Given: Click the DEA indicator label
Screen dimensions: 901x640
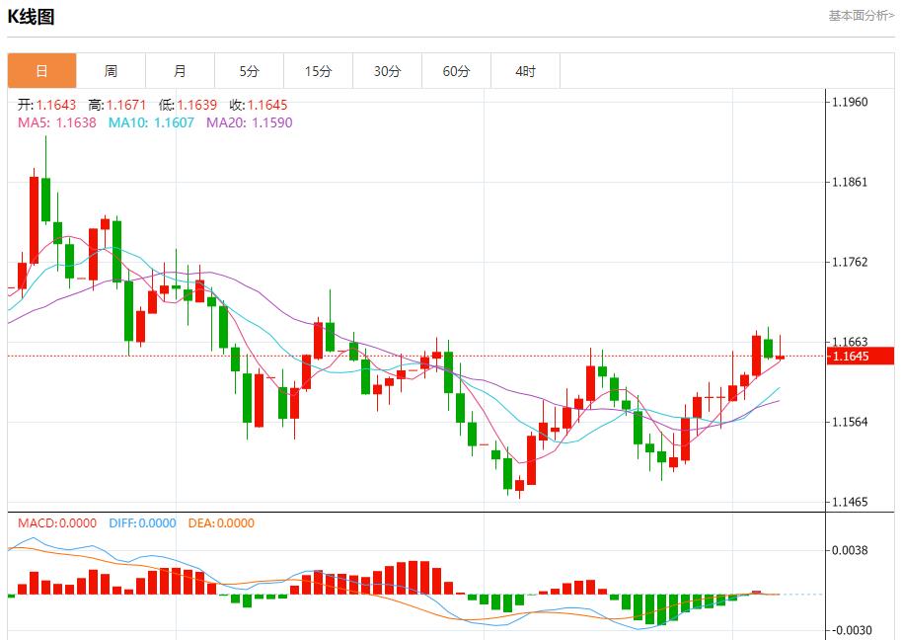Looking at the screenshot, I should pos(219,523).
